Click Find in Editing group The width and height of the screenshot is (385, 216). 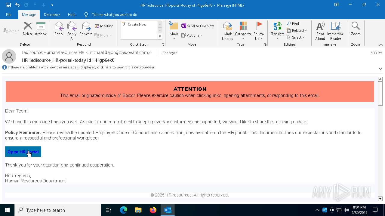(293, 24)
